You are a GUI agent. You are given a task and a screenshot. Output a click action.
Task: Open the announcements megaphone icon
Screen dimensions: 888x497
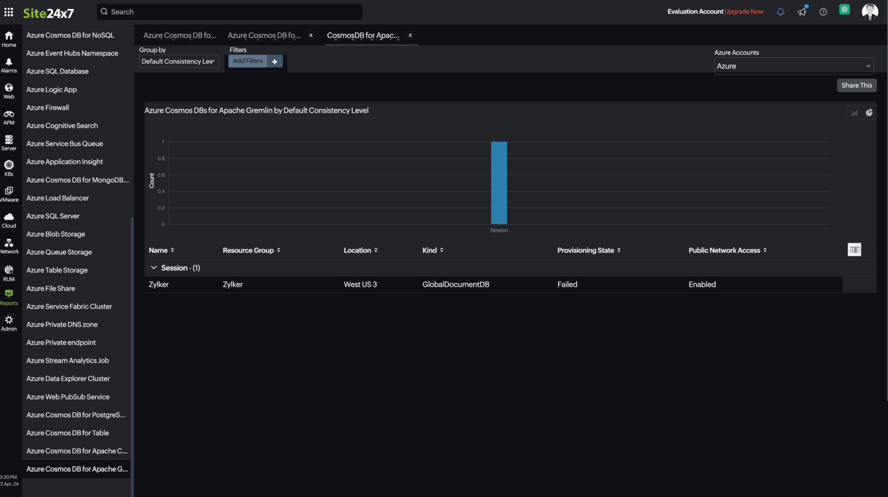coord(802,12)
